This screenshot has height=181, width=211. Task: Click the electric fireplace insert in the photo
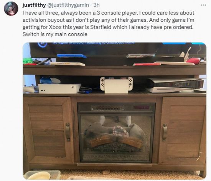coord(117,133)
